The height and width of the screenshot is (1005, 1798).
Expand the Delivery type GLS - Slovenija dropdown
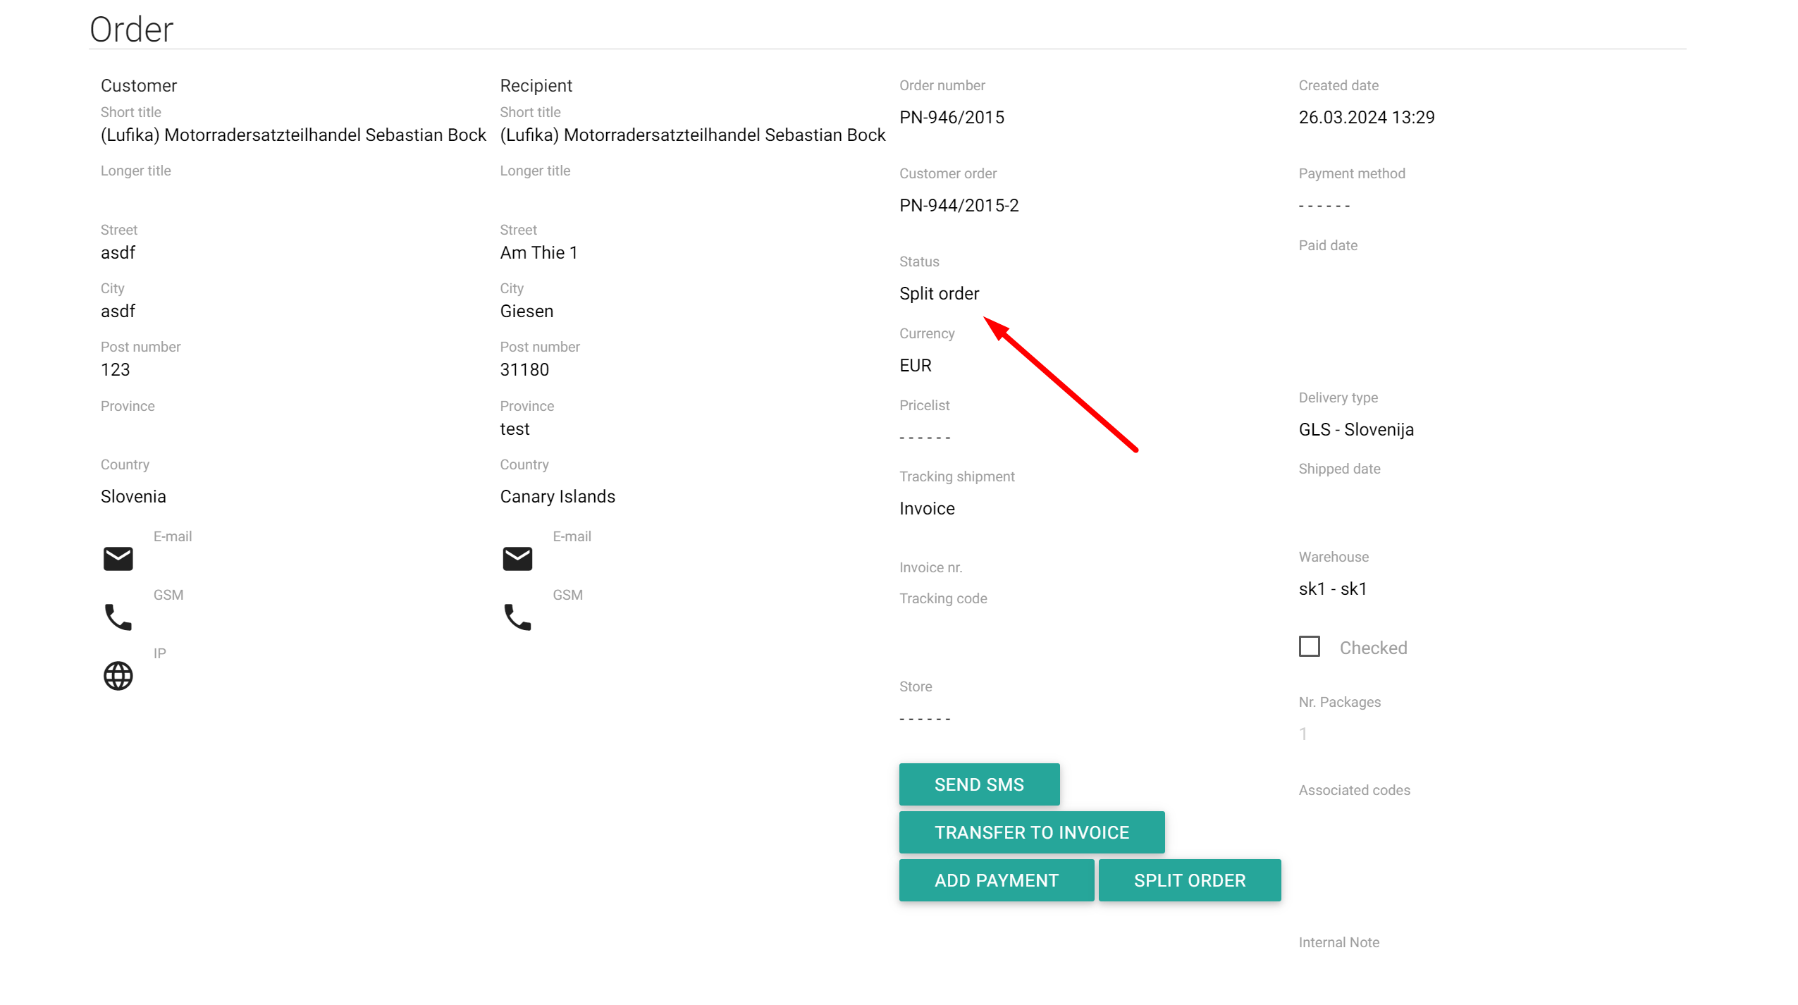1355,429
